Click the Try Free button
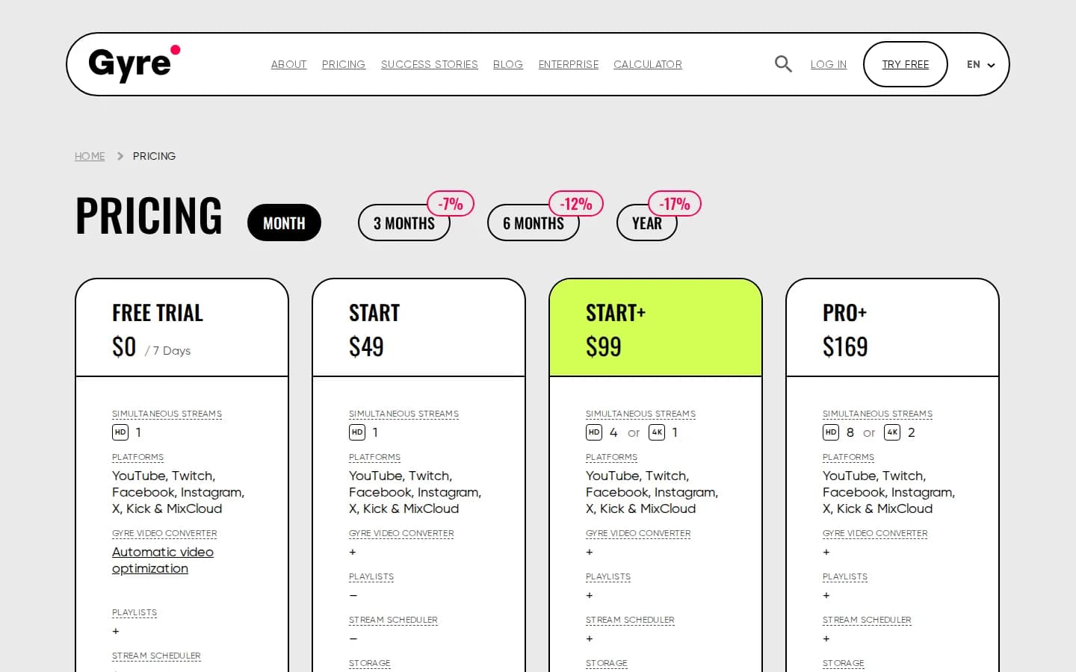 point(906,64)
